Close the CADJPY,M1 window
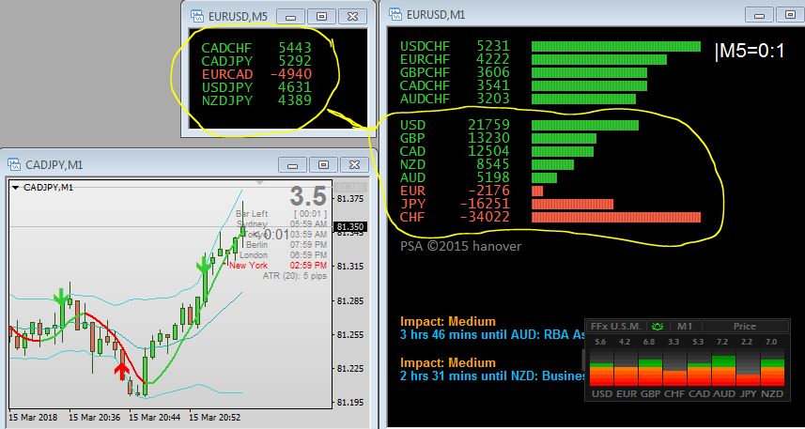The height and width of the screenshot is (429, 805). coord(354,164)
